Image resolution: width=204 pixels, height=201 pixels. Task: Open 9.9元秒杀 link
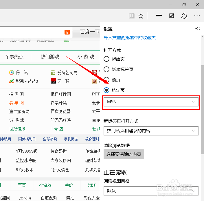25,170
